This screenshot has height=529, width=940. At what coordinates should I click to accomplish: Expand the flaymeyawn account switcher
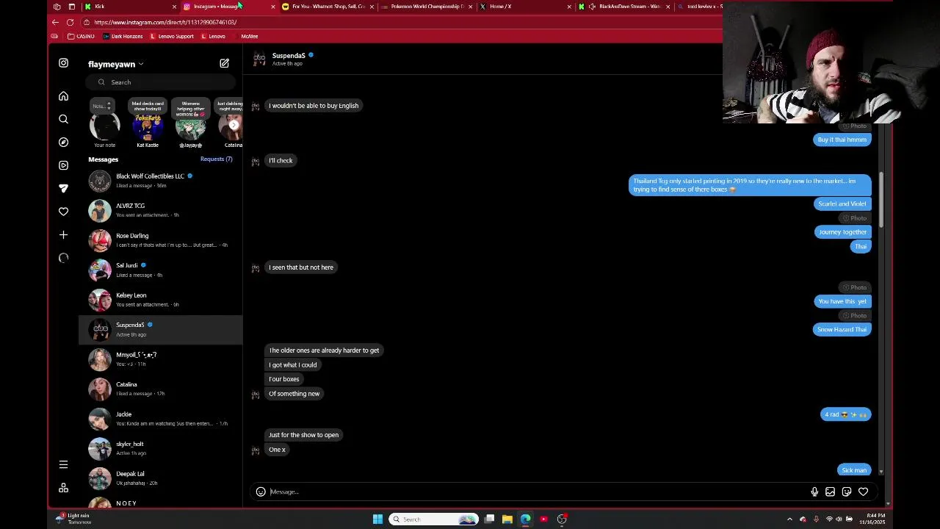(116, 64)
